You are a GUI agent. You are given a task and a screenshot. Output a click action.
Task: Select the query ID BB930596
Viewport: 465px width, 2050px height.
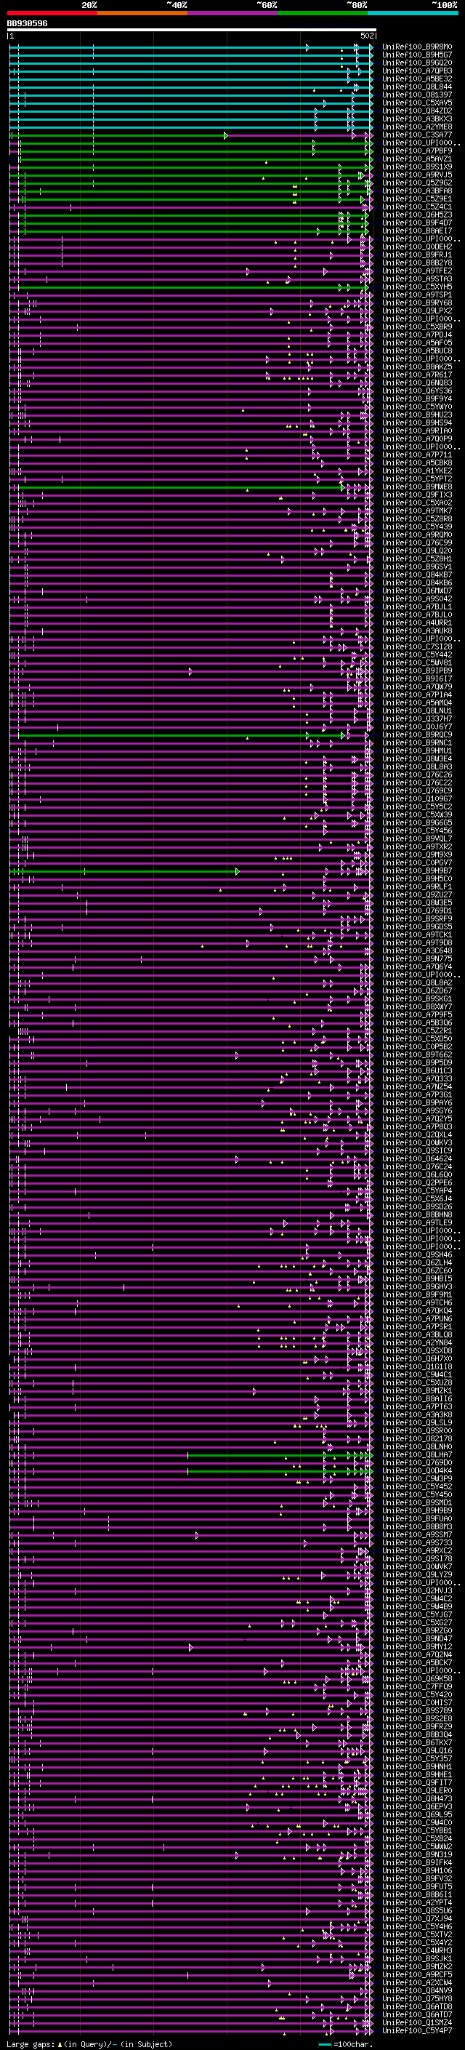coord(27,23)
